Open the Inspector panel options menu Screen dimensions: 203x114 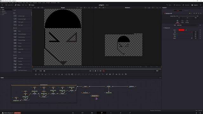(x=201, y=8)
